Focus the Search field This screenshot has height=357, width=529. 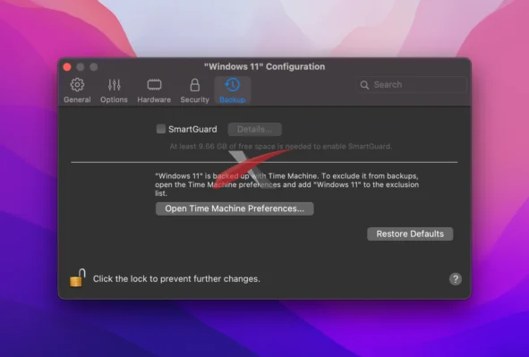(x=412, y=85)
